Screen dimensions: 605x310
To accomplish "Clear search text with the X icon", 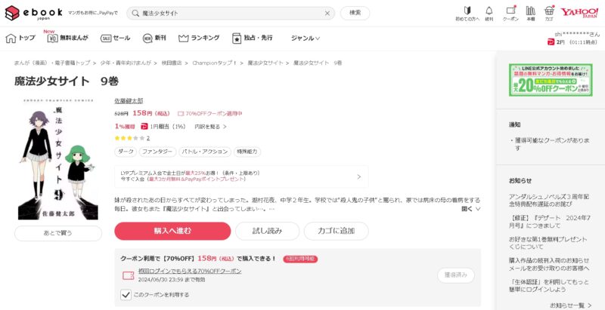I will [x=327, y=13].
